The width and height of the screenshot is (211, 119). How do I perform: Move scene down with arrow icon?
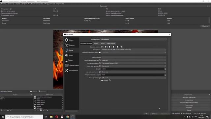click(11, 110)
